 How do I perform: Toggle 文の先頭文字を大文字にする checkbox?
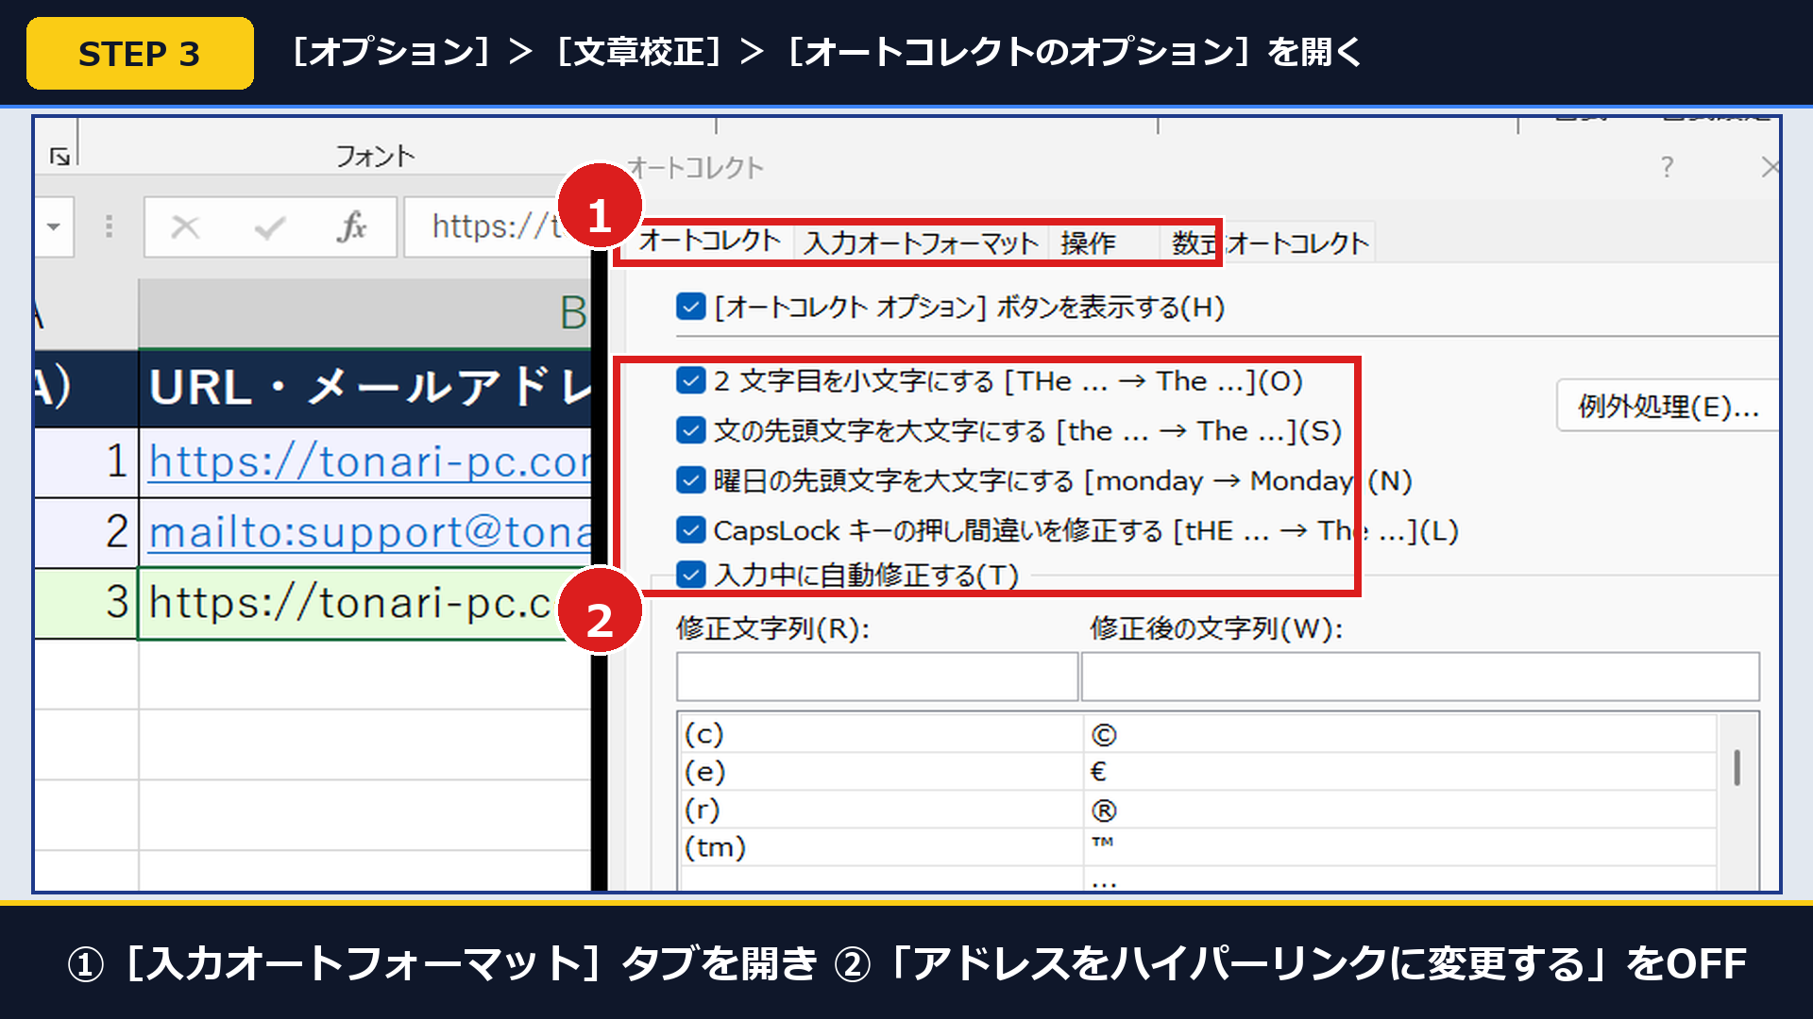(691, 430)
